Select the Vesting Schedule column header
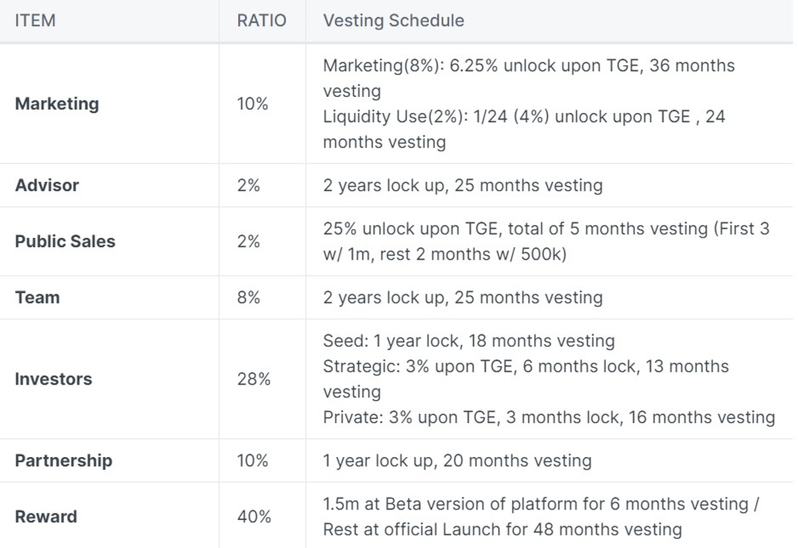This screenshot has width=798, height=548. [394, 21]
